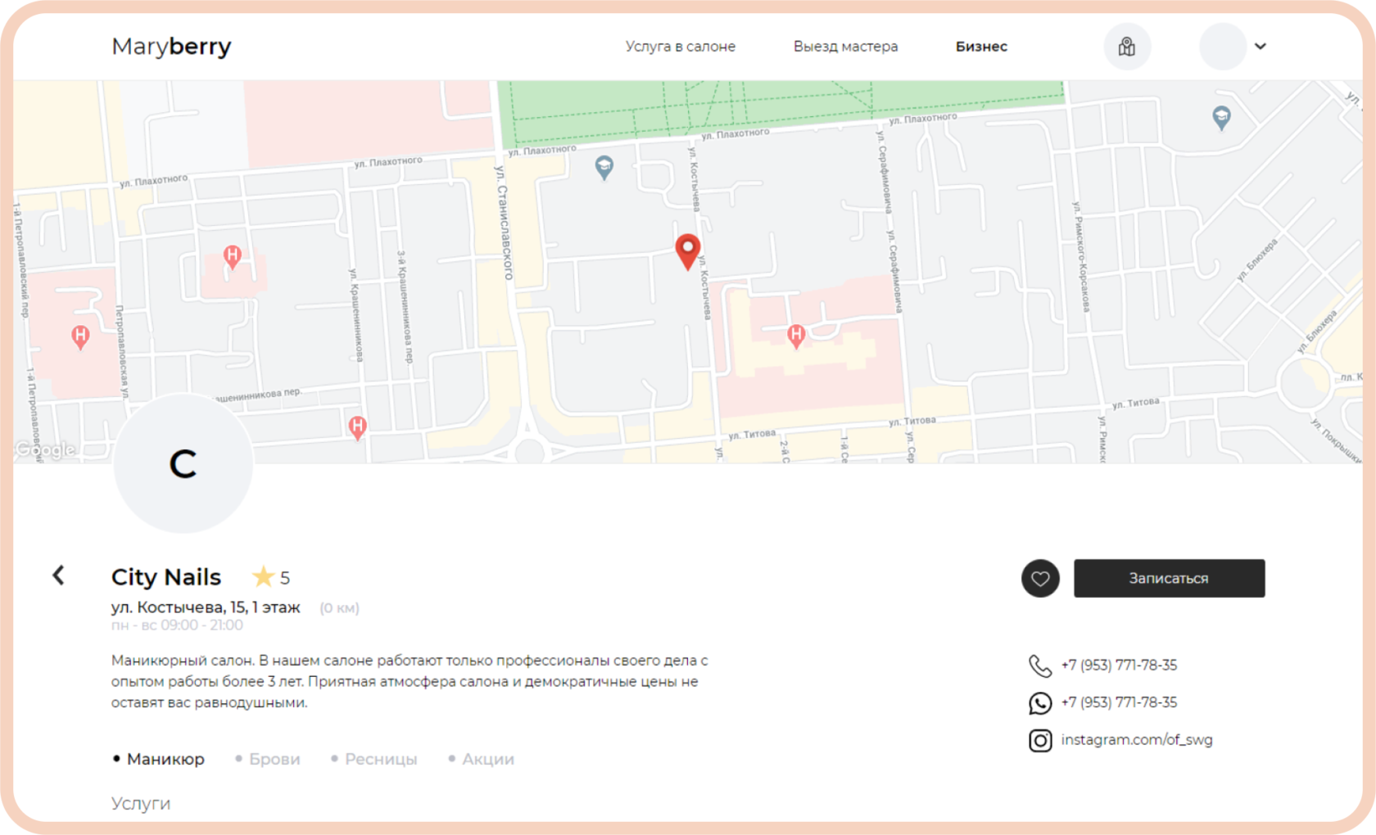This screenshot has height=835, width=1376.
Task: Go back using the left arrow
Action: [58, 575]
